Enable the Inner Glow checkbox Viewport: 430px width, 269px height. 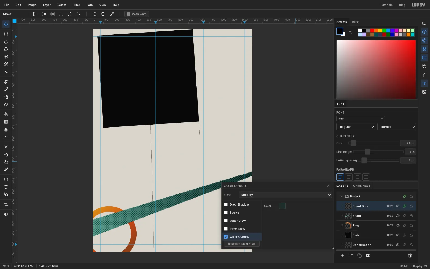coord(226,229)
